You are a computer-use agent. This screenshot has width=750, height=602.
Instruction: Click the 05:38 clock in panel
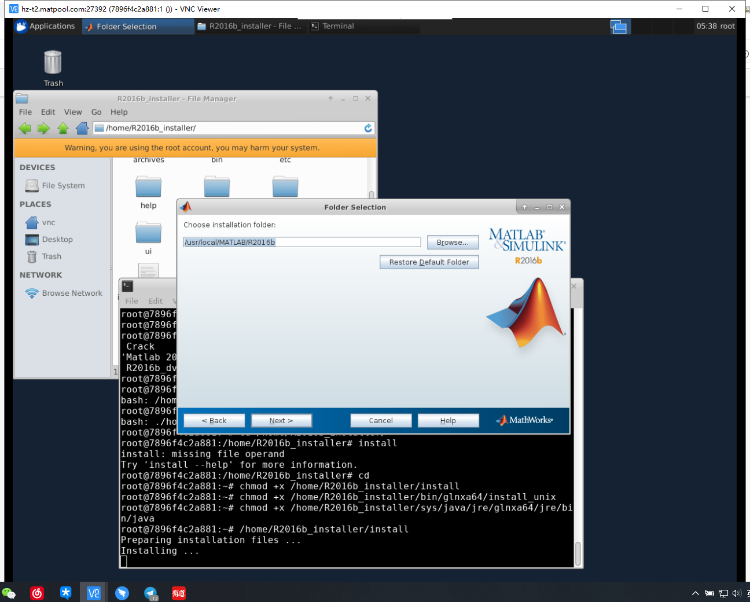[x=707, y=26]
